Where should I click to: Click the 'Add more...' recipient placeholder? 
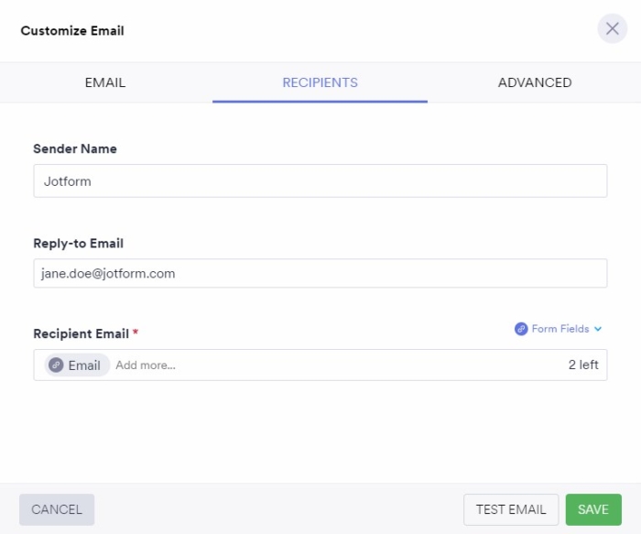point(146,365)
